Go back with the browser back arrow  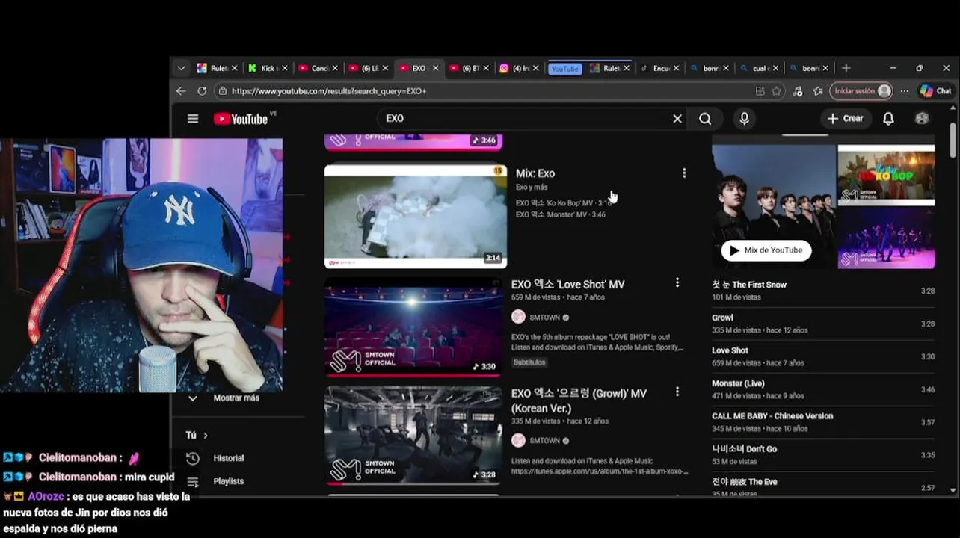181,90
